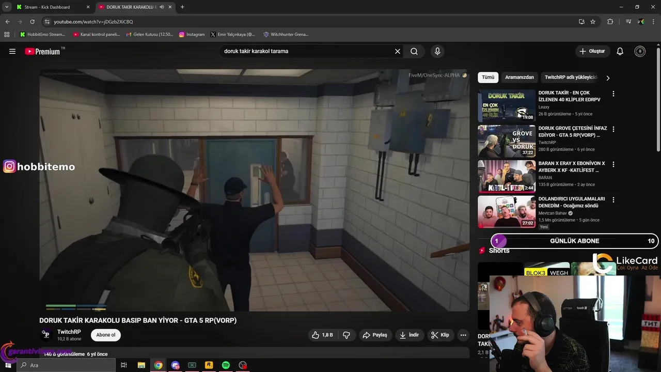View site information in address bar
661x372 pixels.
click(47, 22)
